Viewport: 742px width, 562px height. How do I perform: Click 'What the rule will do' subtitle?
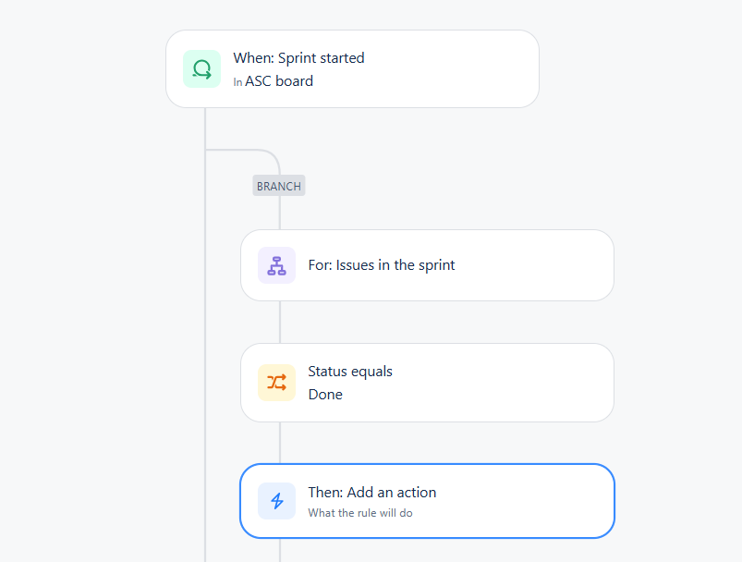360,513
